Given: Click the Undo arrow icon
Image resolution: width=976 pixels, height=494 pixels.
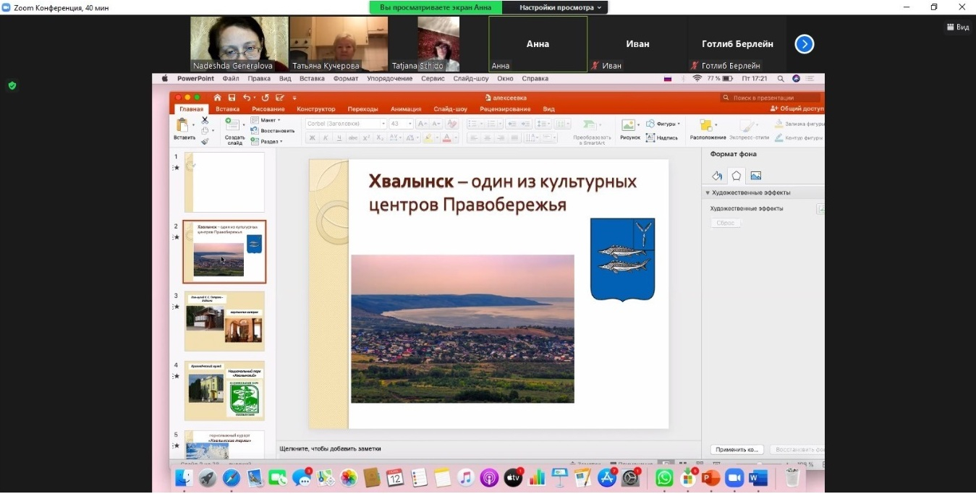Looking at the screenshot, I should click(x=247, y=98).
